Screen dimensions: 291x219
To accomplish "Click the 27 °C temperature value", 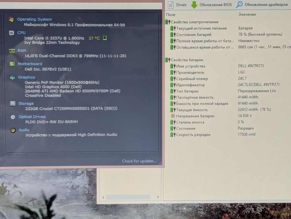I will click(94, 38).
